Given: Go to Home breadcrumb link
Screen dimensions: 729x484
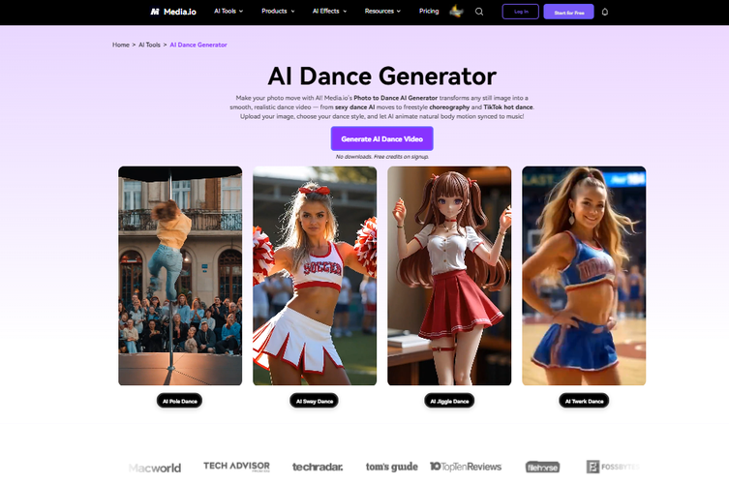Looking at the screenshot, I should pos(121,45).
